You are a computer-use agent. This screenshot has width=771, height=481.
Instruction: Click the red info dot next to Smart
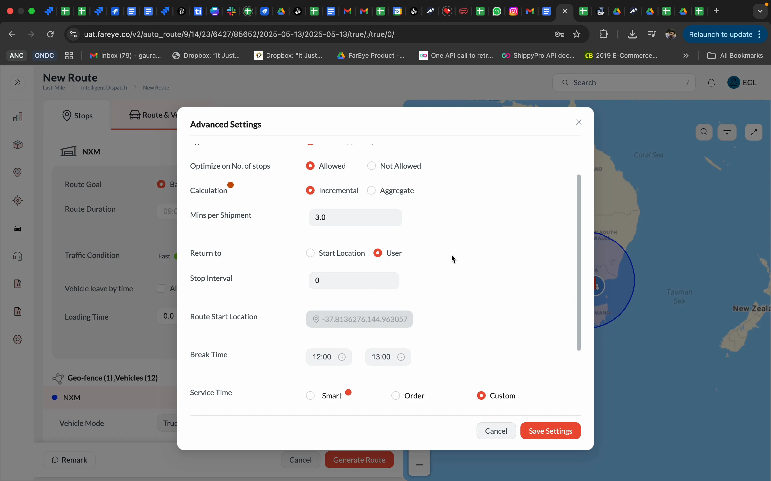click(349, 392)
